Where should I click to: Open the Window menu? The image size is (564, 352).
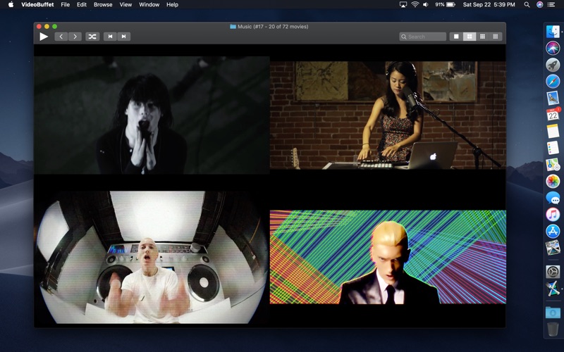tap(149, 5)
